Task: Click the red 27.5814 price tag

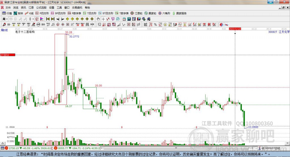Action: click(x=8, y=55)
